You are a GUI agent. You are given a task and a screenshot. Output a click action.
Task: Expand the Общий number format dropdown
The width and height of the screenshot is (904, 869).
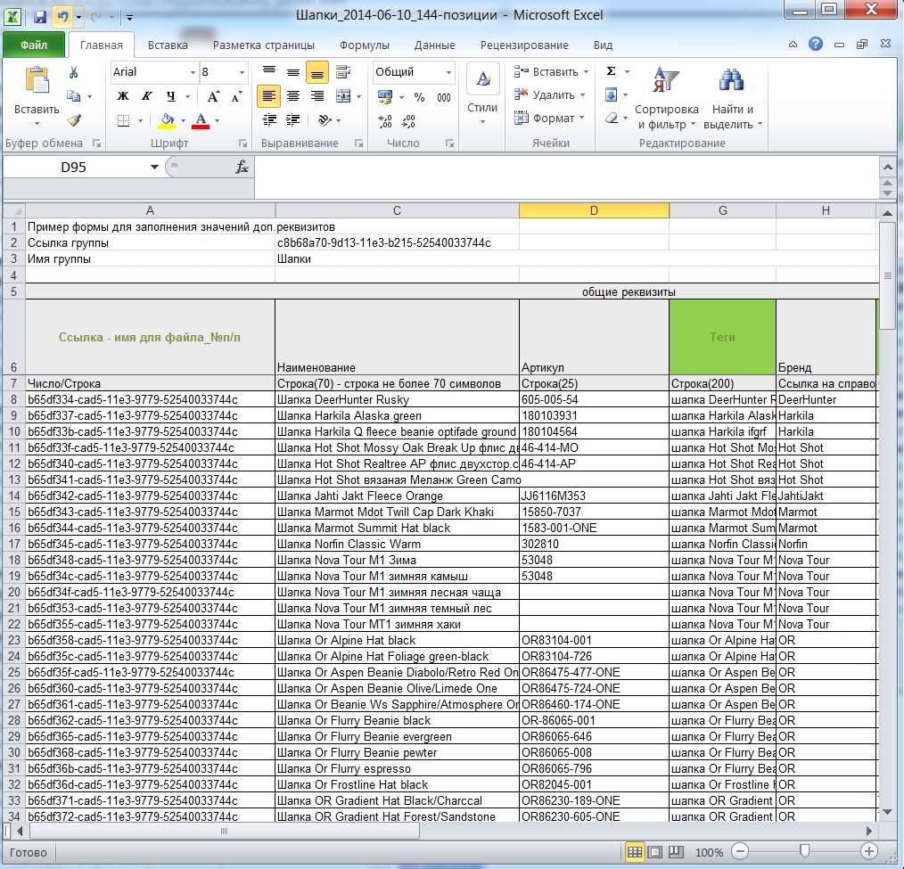[448, 72]
